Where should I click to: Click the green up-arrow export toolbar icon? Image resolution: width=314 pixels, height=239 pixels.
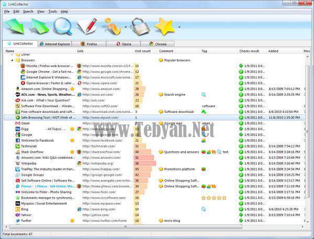40,26
